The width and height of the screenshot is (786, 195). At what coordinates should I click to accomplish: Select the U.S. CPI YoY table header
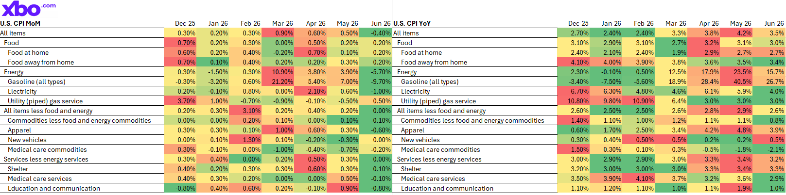pos(412,23)
